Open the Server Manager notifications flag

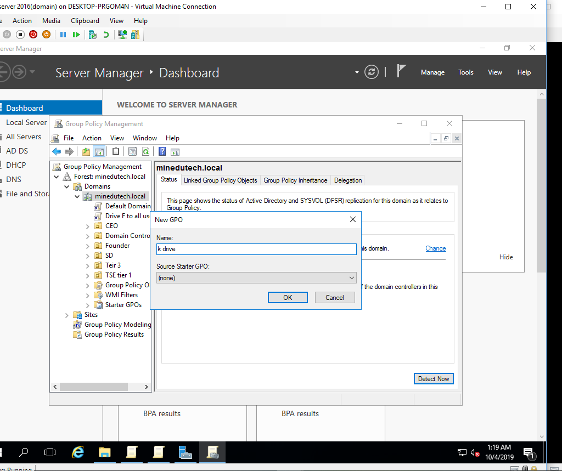coord(402,72)
